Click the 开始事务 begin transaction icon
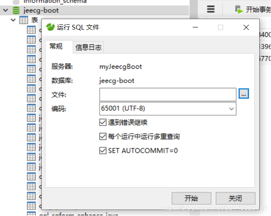Screen dimensions: 271x216 (239, 10)
